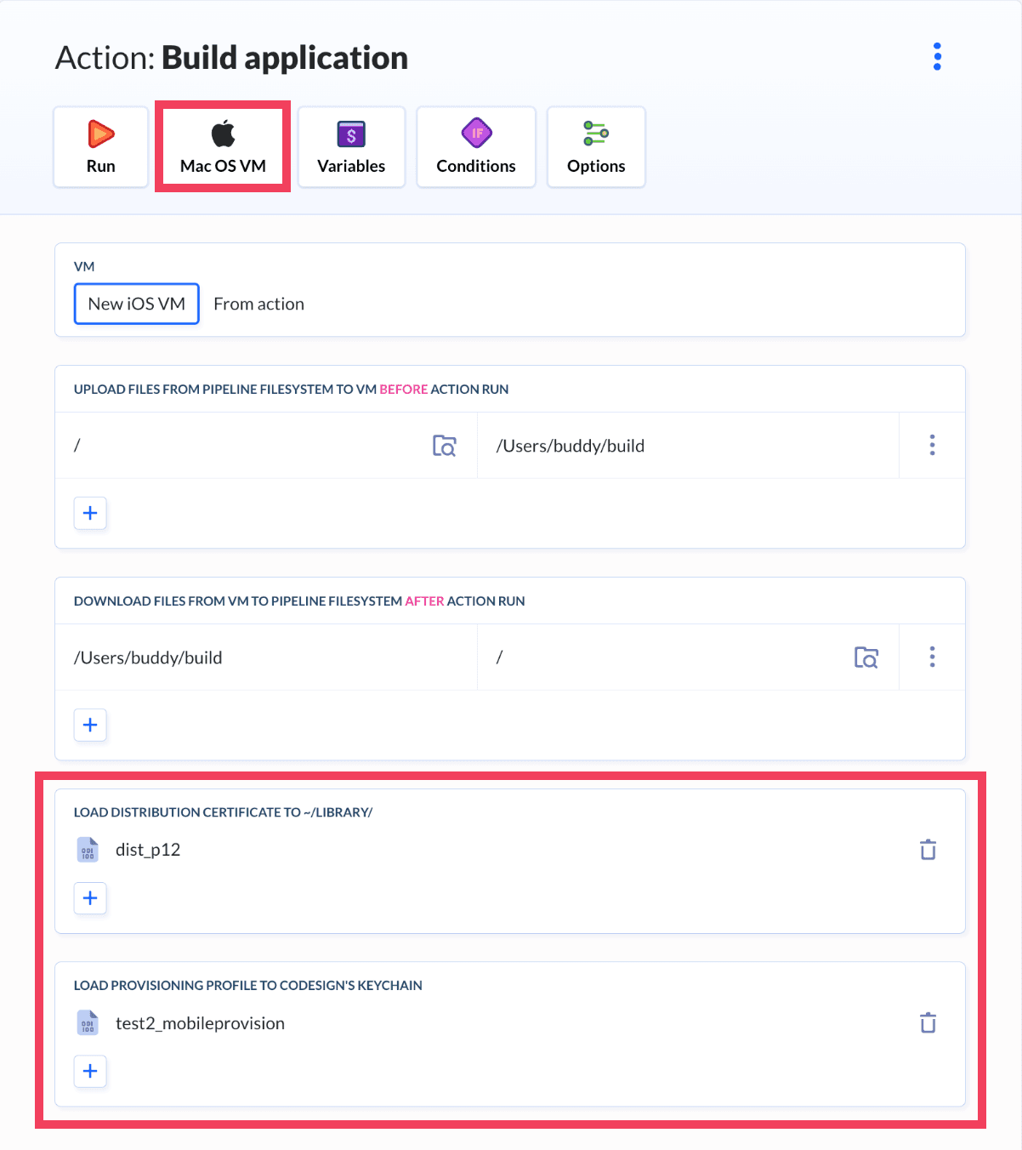
Task: Browse pipeline filesystem for download destination
Action: 866,658
